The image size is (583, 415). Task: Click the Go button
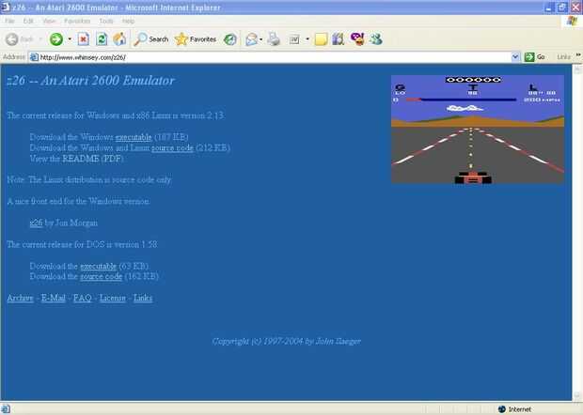tap(535, 57)
